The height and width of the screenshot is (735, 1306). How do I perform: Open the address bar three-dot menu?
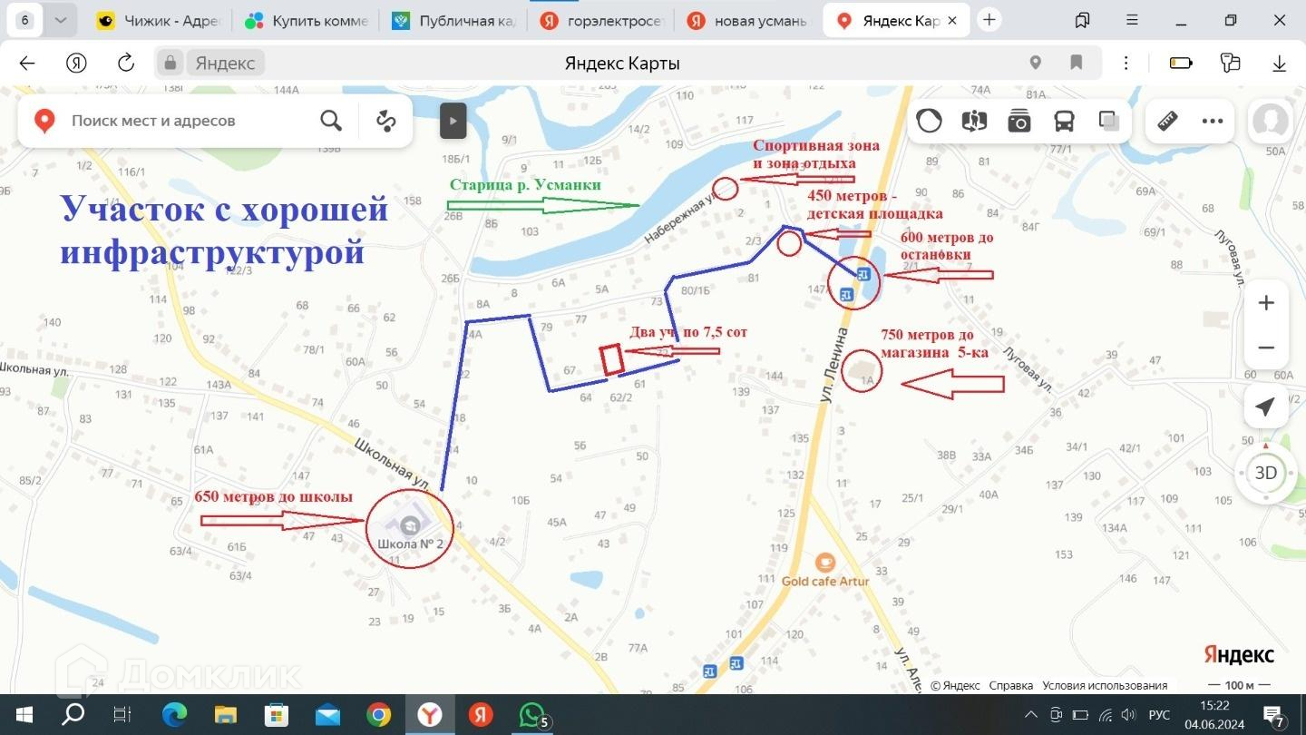point(1126,63)
